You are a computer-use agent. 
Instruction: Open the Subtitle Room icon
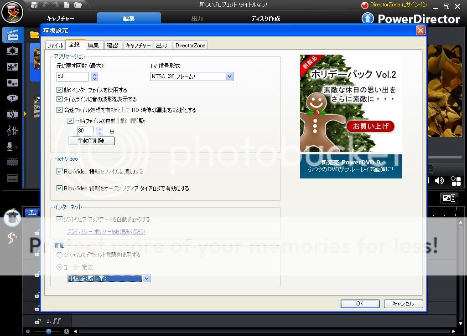point(12,178)
